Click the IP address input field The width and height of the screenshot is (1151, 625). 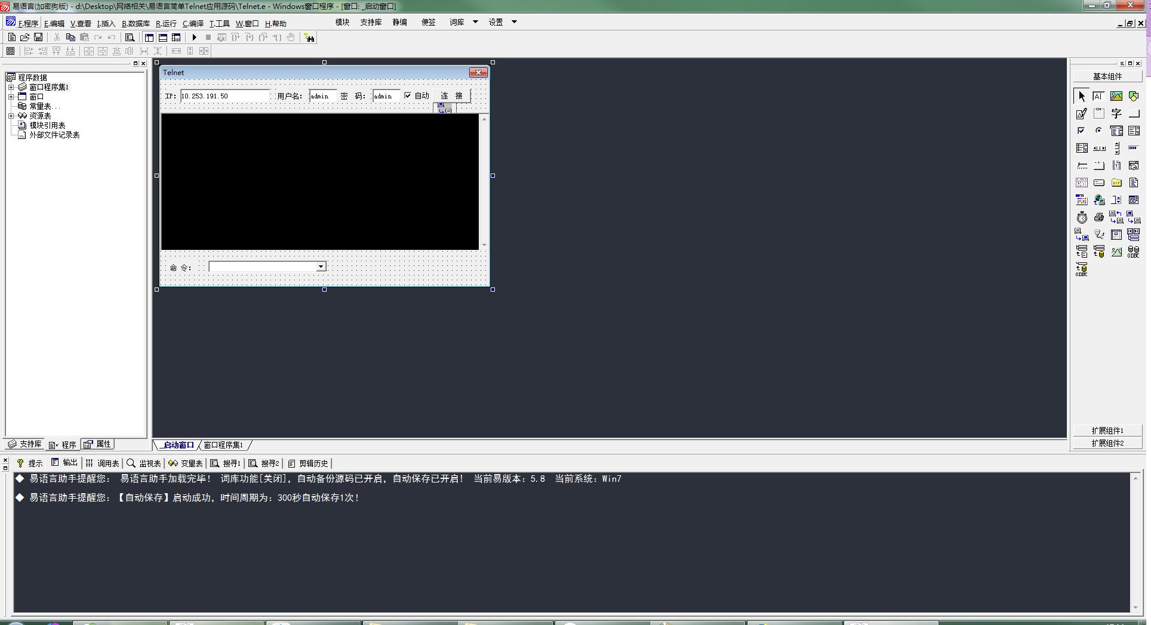(x=224, y=96)
